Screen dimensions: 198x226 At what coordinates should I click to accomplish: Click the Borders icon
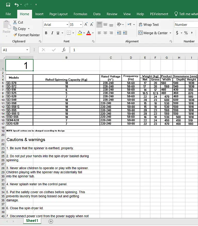coord(69,33)
